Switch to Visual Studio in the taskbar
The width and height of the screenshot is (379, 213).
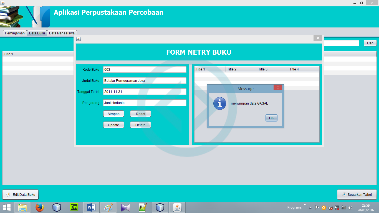coord(125,207)
